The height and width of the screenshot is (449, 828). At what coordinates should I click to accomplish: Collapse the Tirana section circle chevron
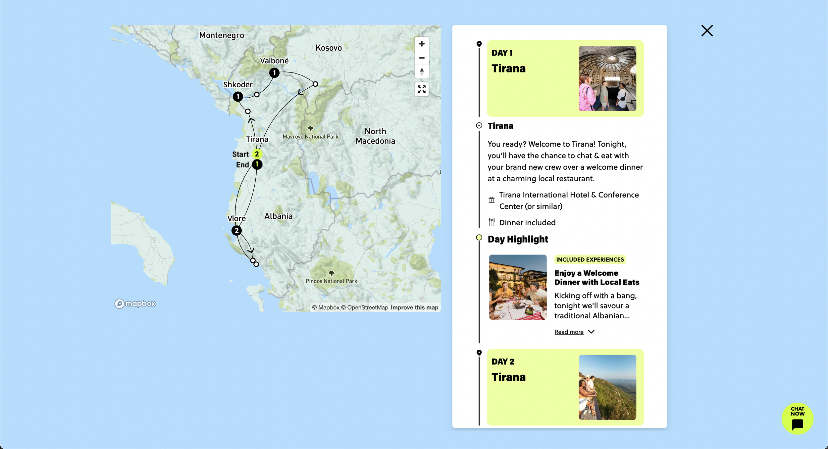479,125
